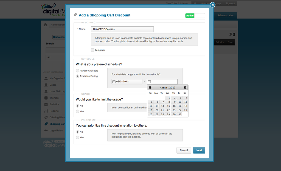This screenshot has width=281, height=171.
Task: Open Users via its person icon
Action: (x=46, y=85)
